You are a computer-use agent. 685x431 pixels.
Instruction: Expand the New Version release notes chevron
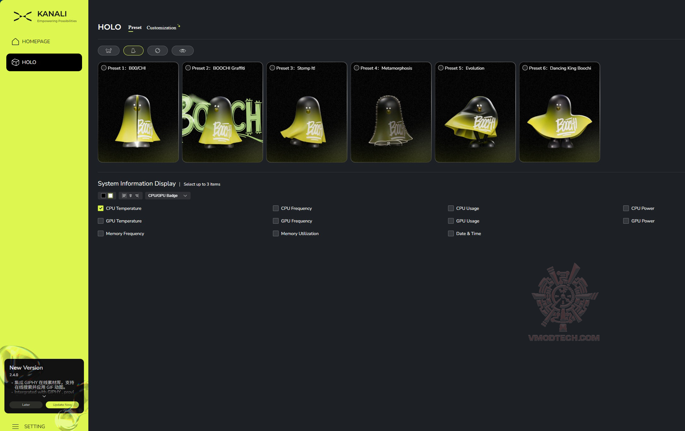(44, 396)
